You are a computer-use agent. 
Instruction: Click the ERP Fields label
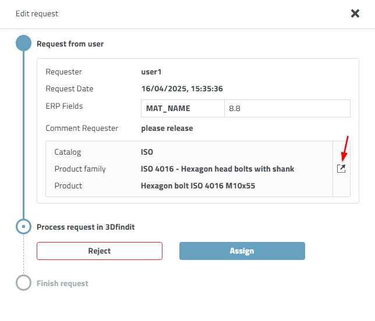click(x=64, y=106)
